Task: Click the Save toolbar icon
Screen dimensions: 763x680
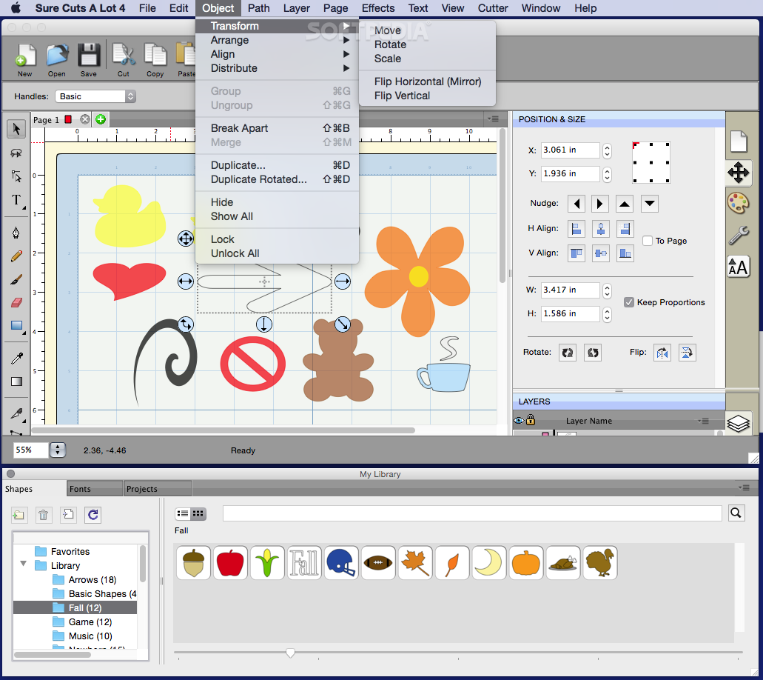Action: (x=89, y=60)
